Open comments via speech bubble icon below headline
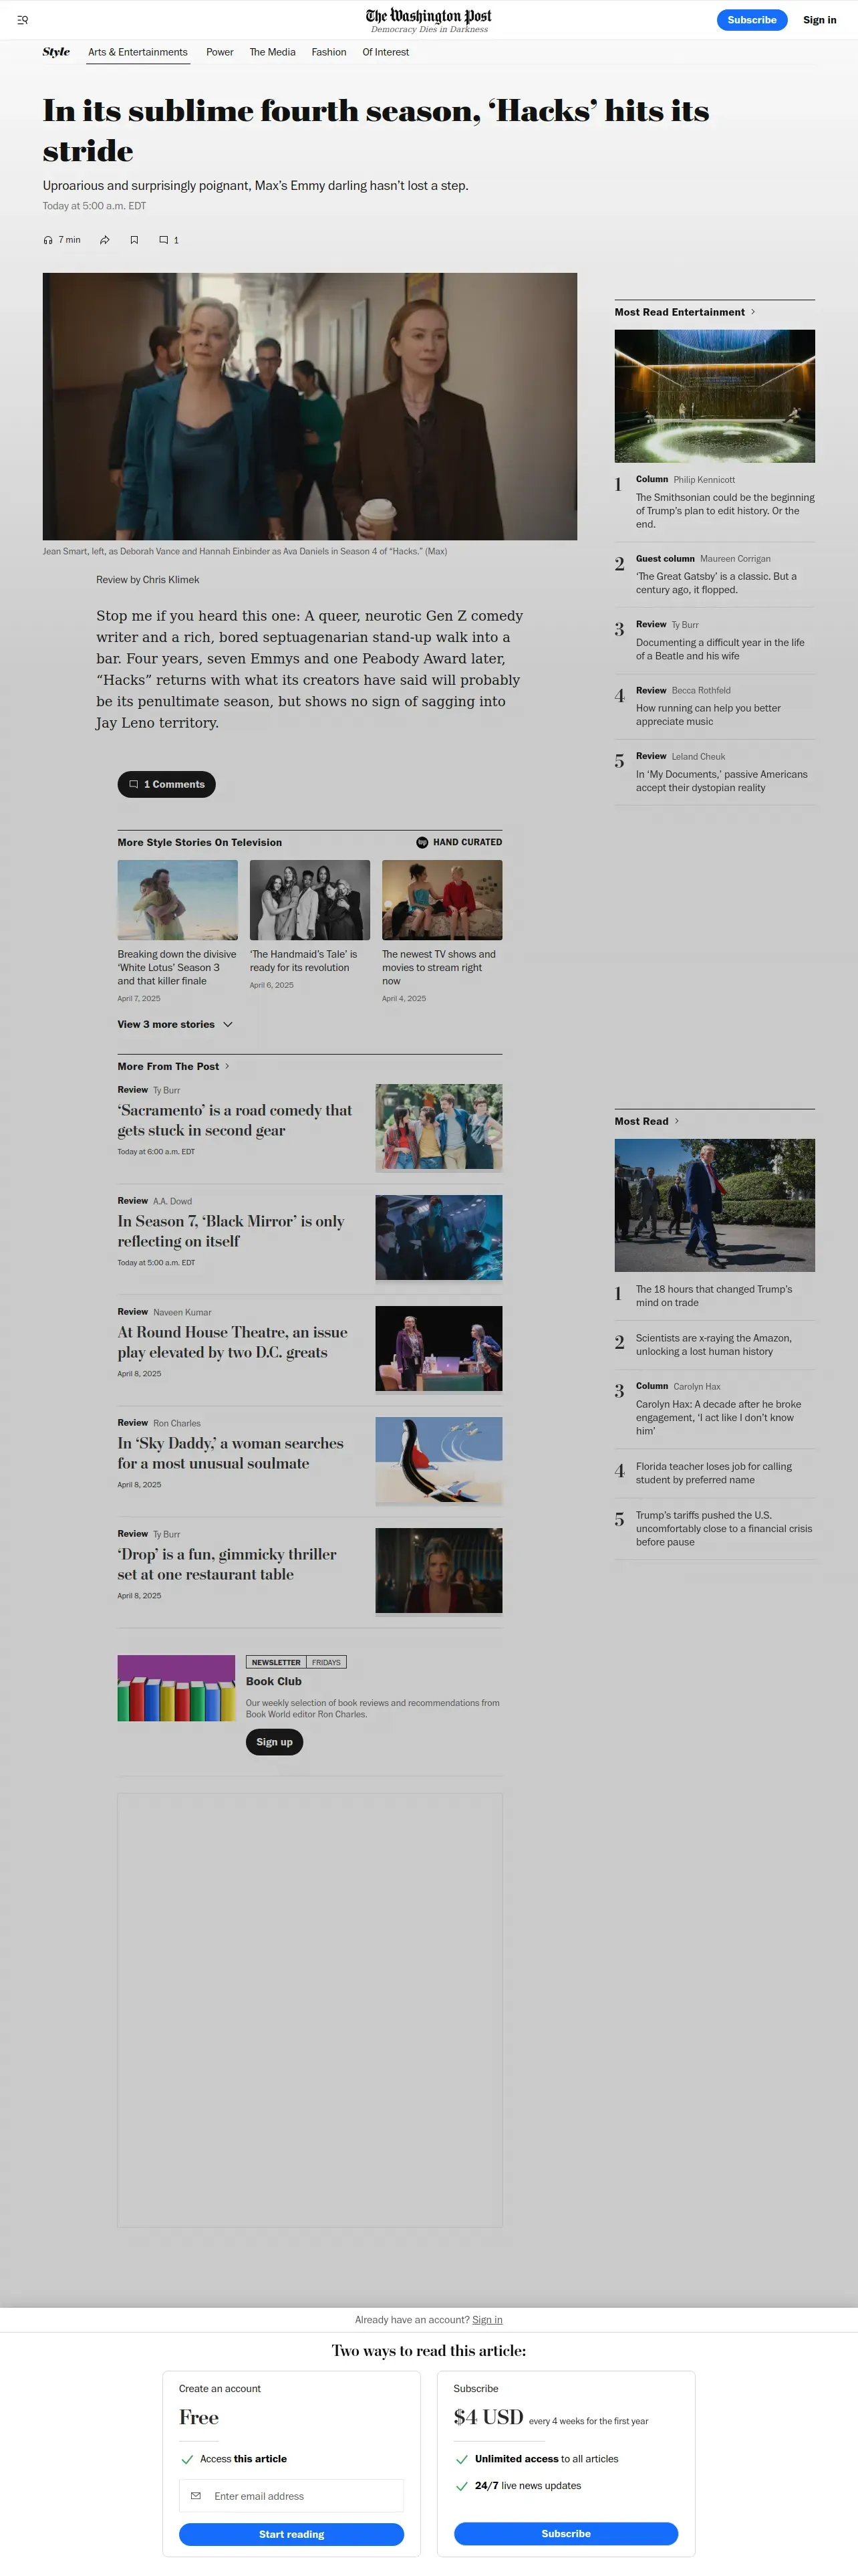Screen dimensions: 858x2576 point(164,240)
